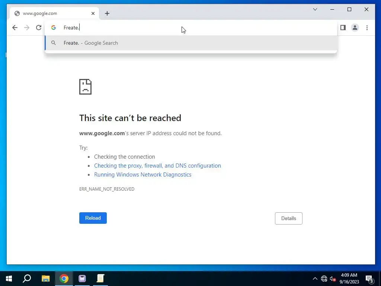Image resolution: width=381 pixels, height=286 pixels.
Task: Click the magnifier icon in the search suggestion
Action: point(54,43)
